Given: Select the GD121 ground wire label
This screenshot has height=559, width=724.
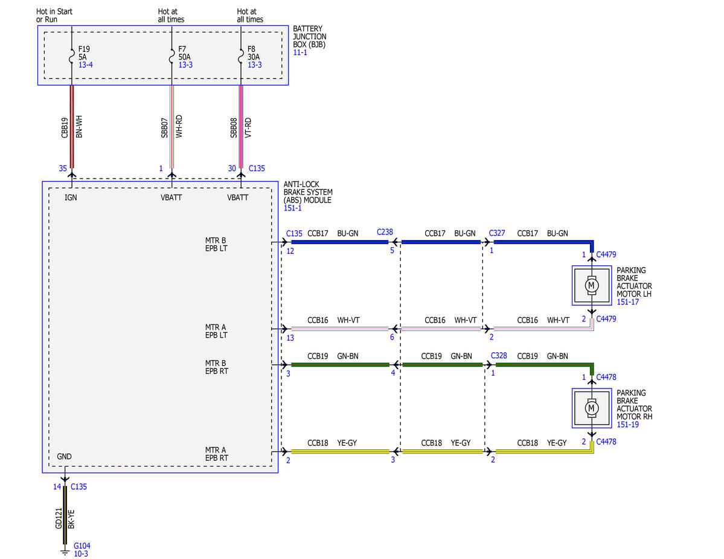Looking at the screenshot, I should (x=59, y=519).
